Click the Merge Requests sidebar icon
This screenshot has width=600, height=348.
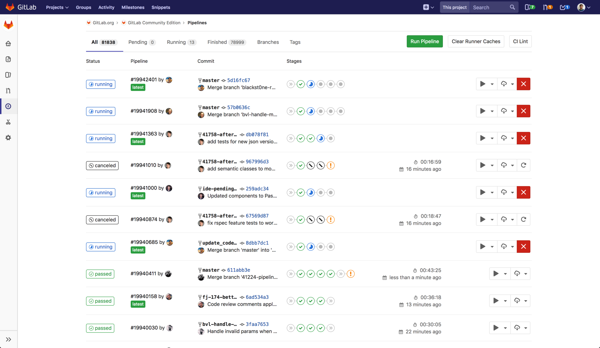tap(8, 90)
